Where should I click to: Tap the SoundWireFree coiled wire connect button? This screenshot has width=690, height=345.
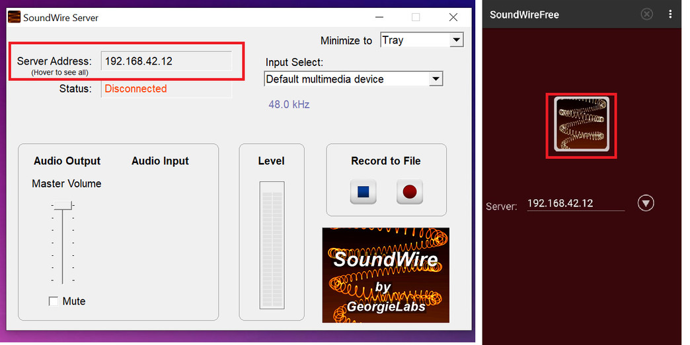tap(582, 125)
